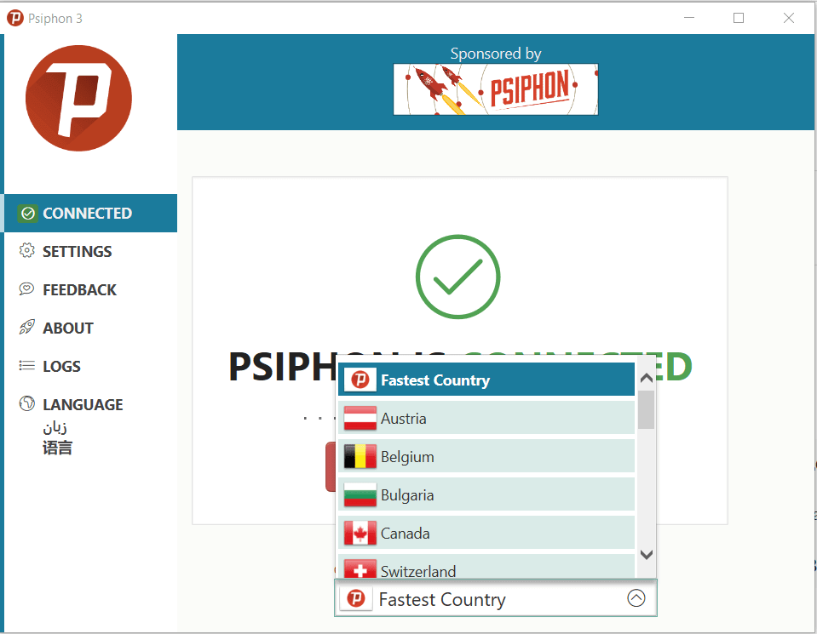Collapse the Fastest Country region dropdown
The width and height of the screenshot is (817, 634).
pos(496,598)
